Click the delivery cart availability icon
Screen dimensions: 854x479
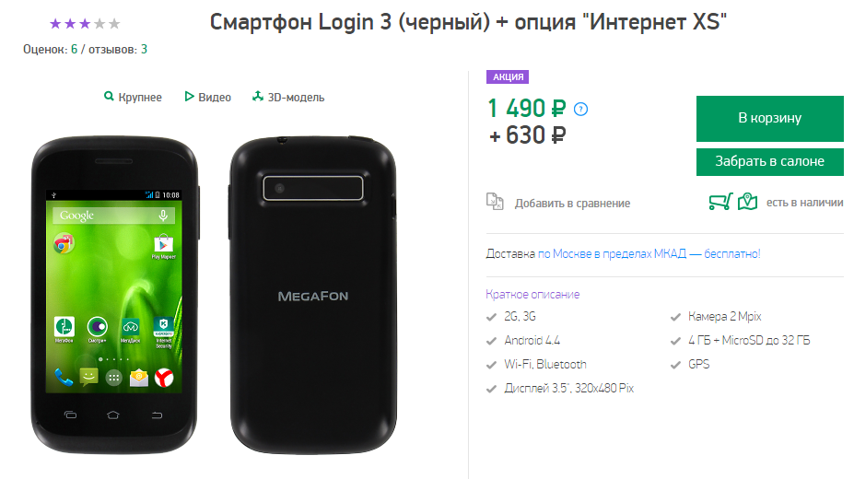(719, 202)
